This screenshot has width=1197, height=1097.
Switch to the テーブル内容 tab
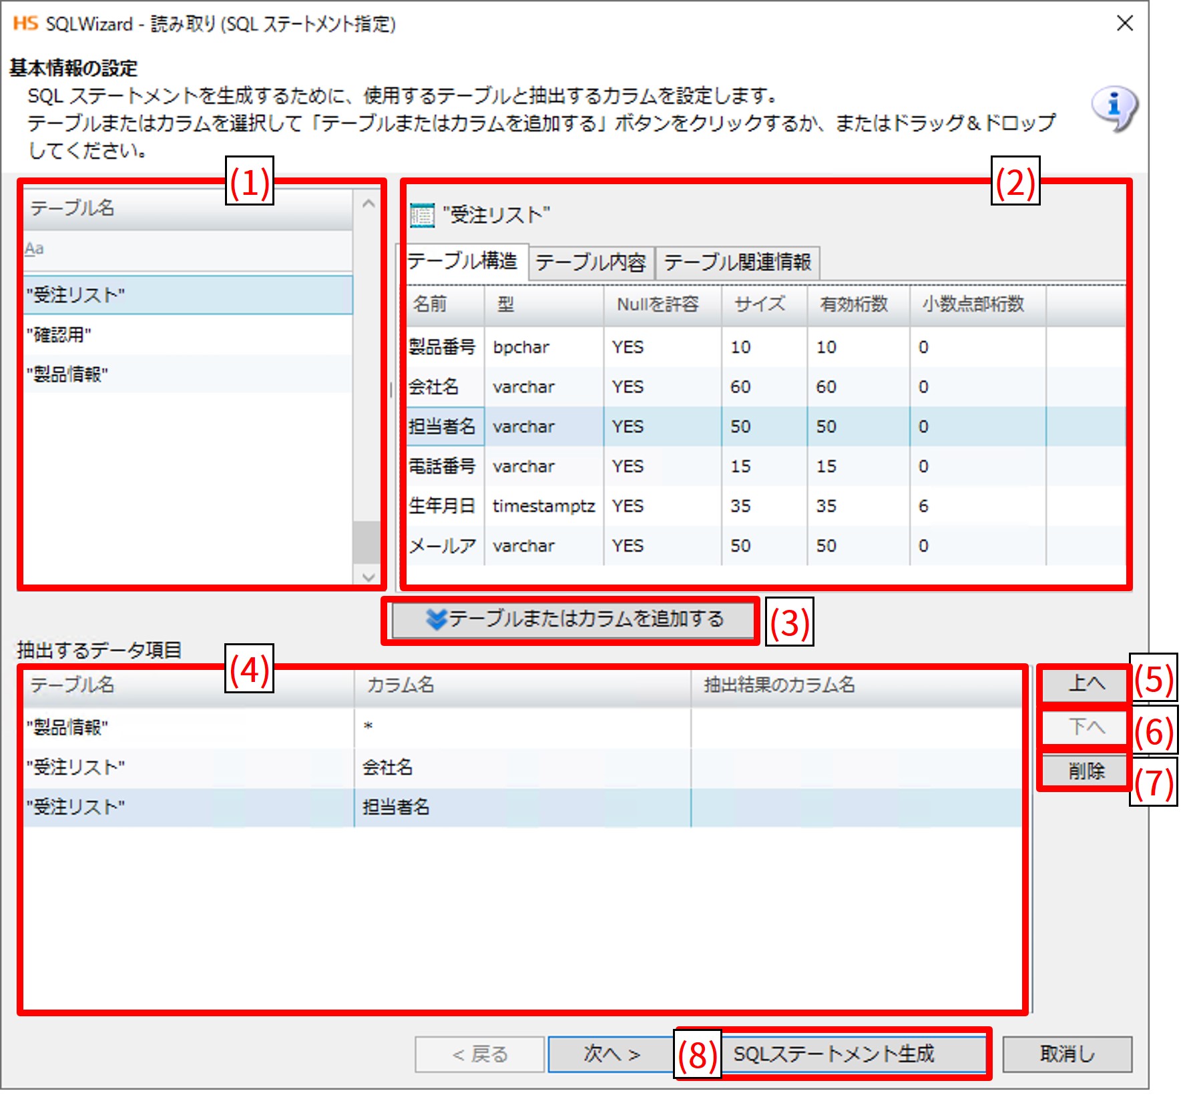coord(590,262)
